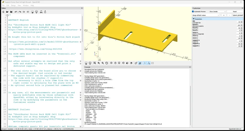Click the Render icon in editor toolbar
This screenshot has width=245, height=131.
pyautogui.click(x=36, y=12)
